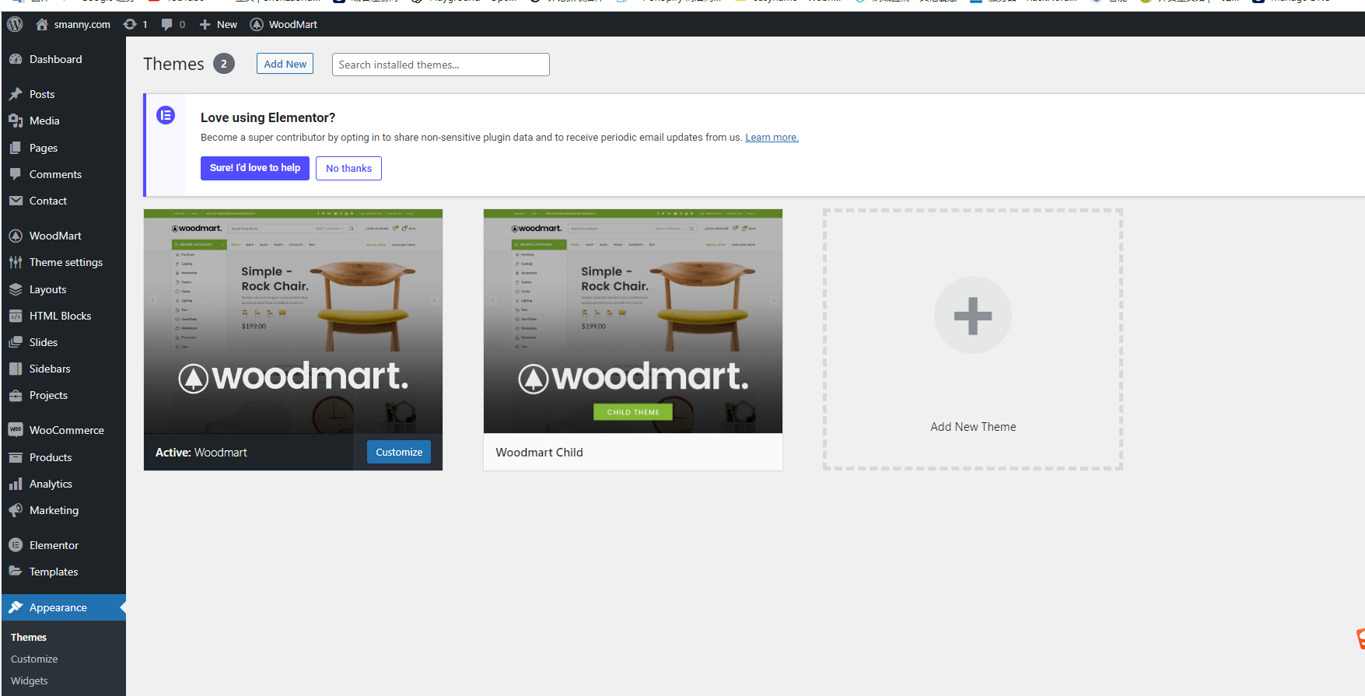Viewport: 1365px width, 696px height.
Task: Click the Slides icon in sidebar
Action: click(16, 342)
